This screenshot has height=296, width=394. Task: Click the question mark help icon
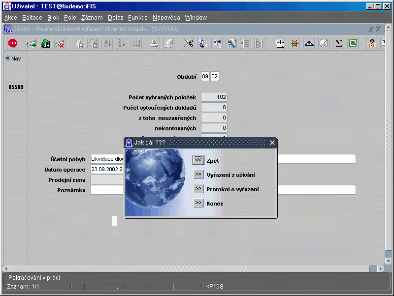(x=371, y=43)
